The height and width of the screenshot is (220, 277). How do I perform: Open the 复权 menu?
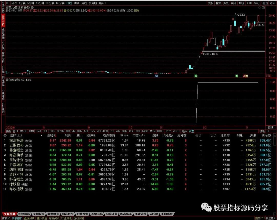211,3
